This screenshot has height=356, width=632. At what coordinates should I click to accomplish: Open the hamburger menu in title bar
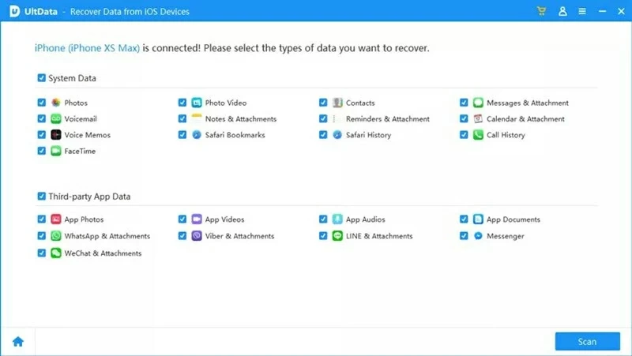coord(582,11)
